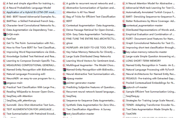
Task: Click the archive icon of text_classification-master
Action: [64, 114]
